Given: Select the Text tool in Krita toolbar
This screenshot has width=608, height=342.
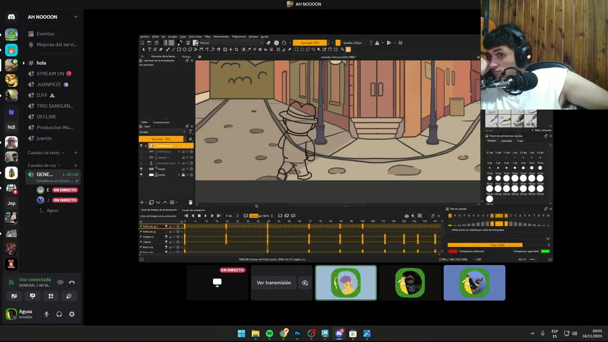Looking at the screenshot, I should click(x=149, y=49).
